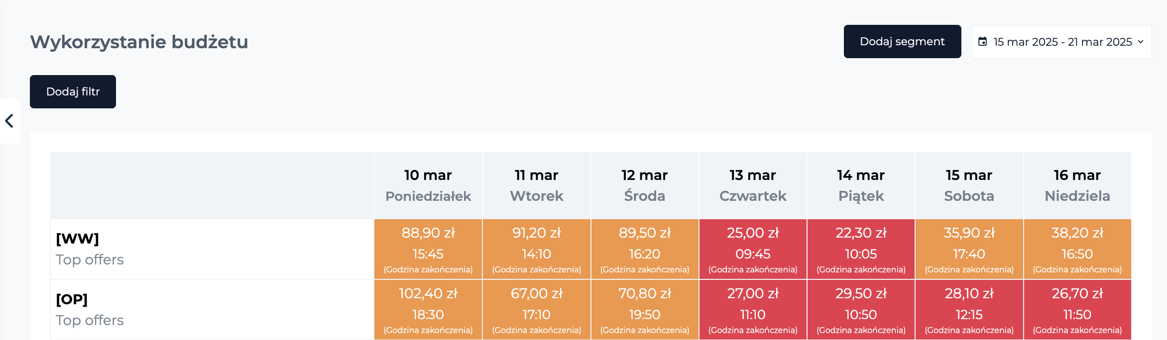The width and height of the screenshot is (1167, 340).
Task: Select the 12 mar Środa column header
Action: point(645,185)
